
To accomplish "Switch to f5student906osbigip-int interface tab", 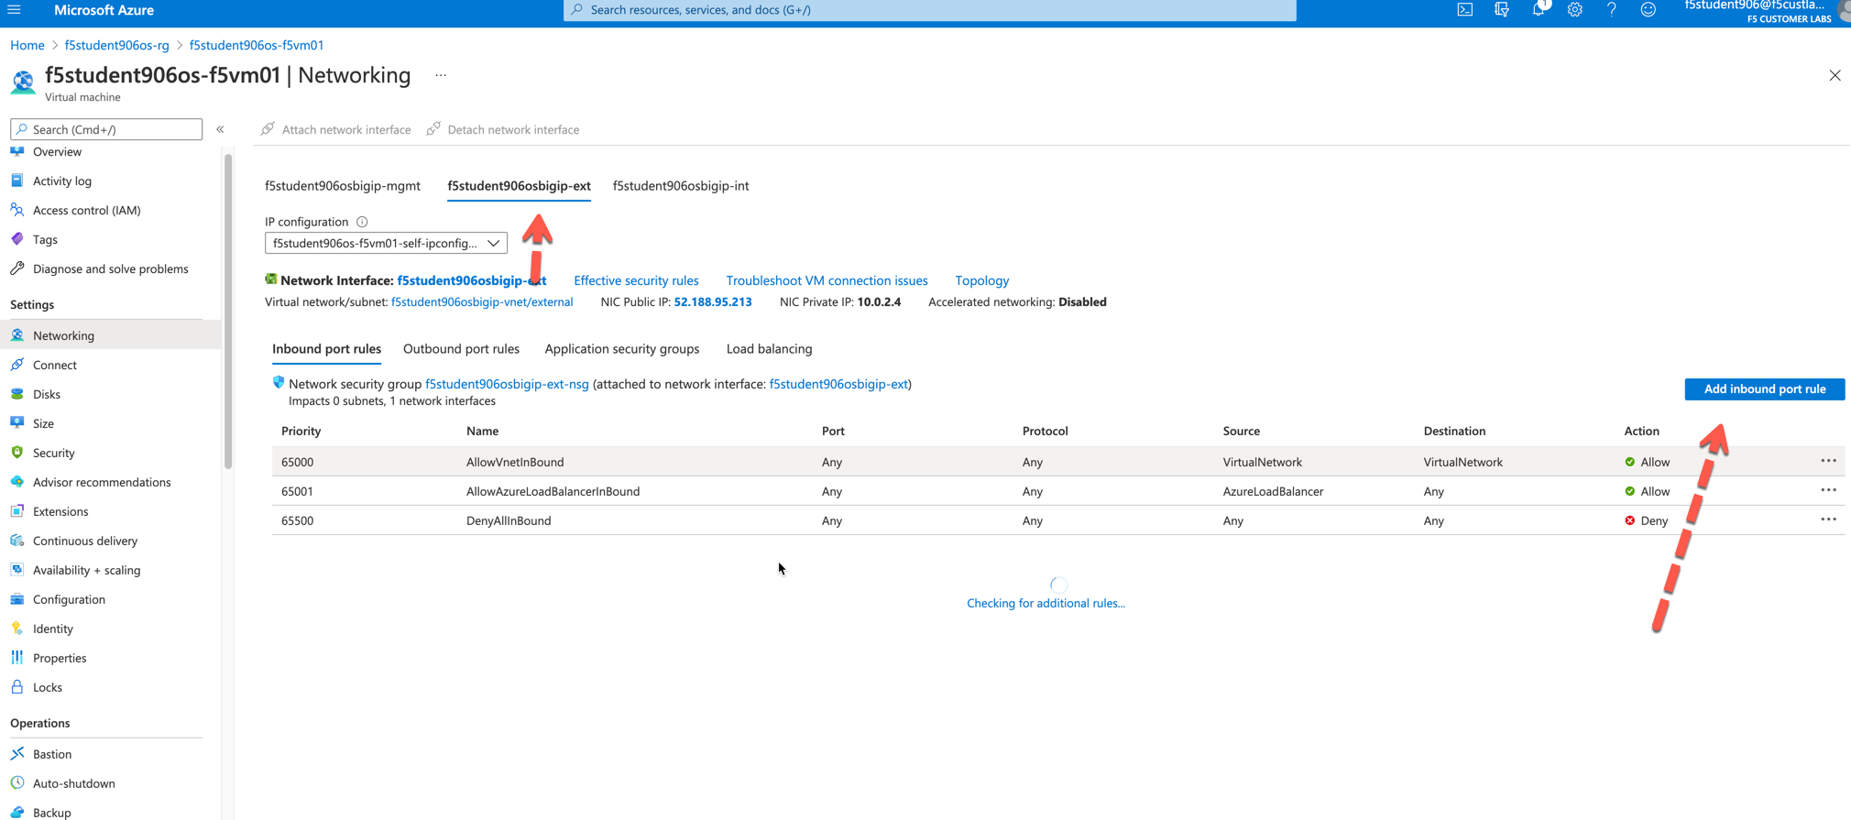I will click(x=681, y=186).
